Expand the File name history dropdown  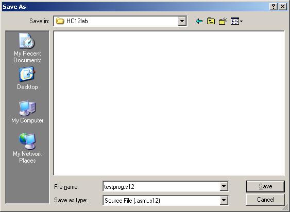click(224, 186)
